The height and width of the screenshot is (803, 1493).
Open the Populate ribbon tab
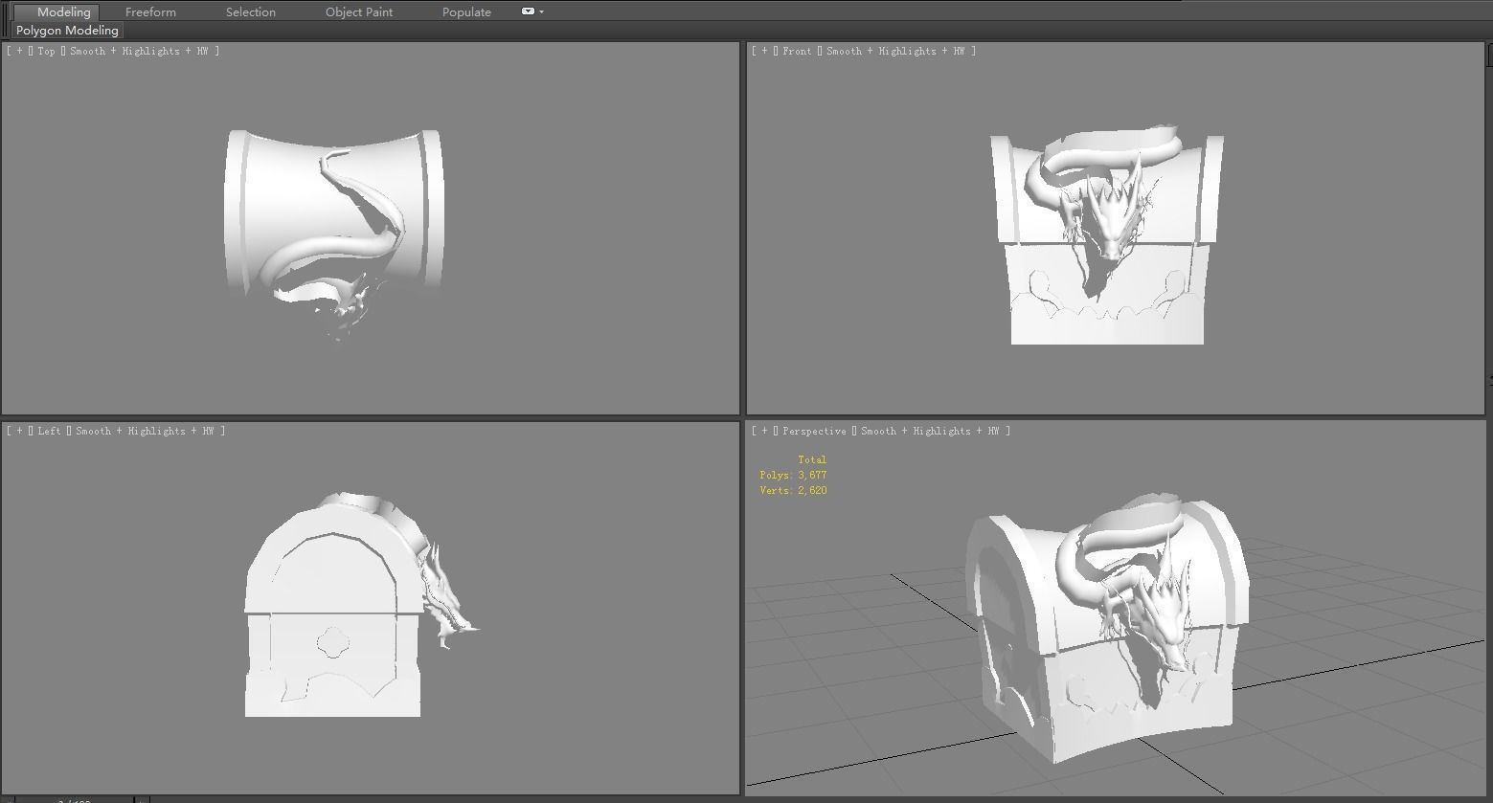(x=466, y=11)
